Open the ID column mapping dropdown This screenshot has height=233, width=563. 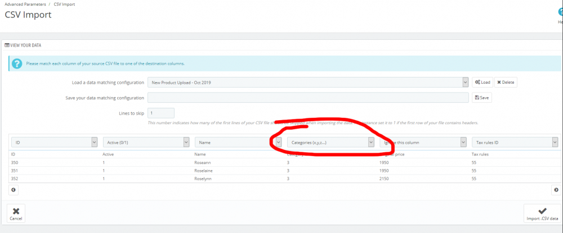[55, 143]
